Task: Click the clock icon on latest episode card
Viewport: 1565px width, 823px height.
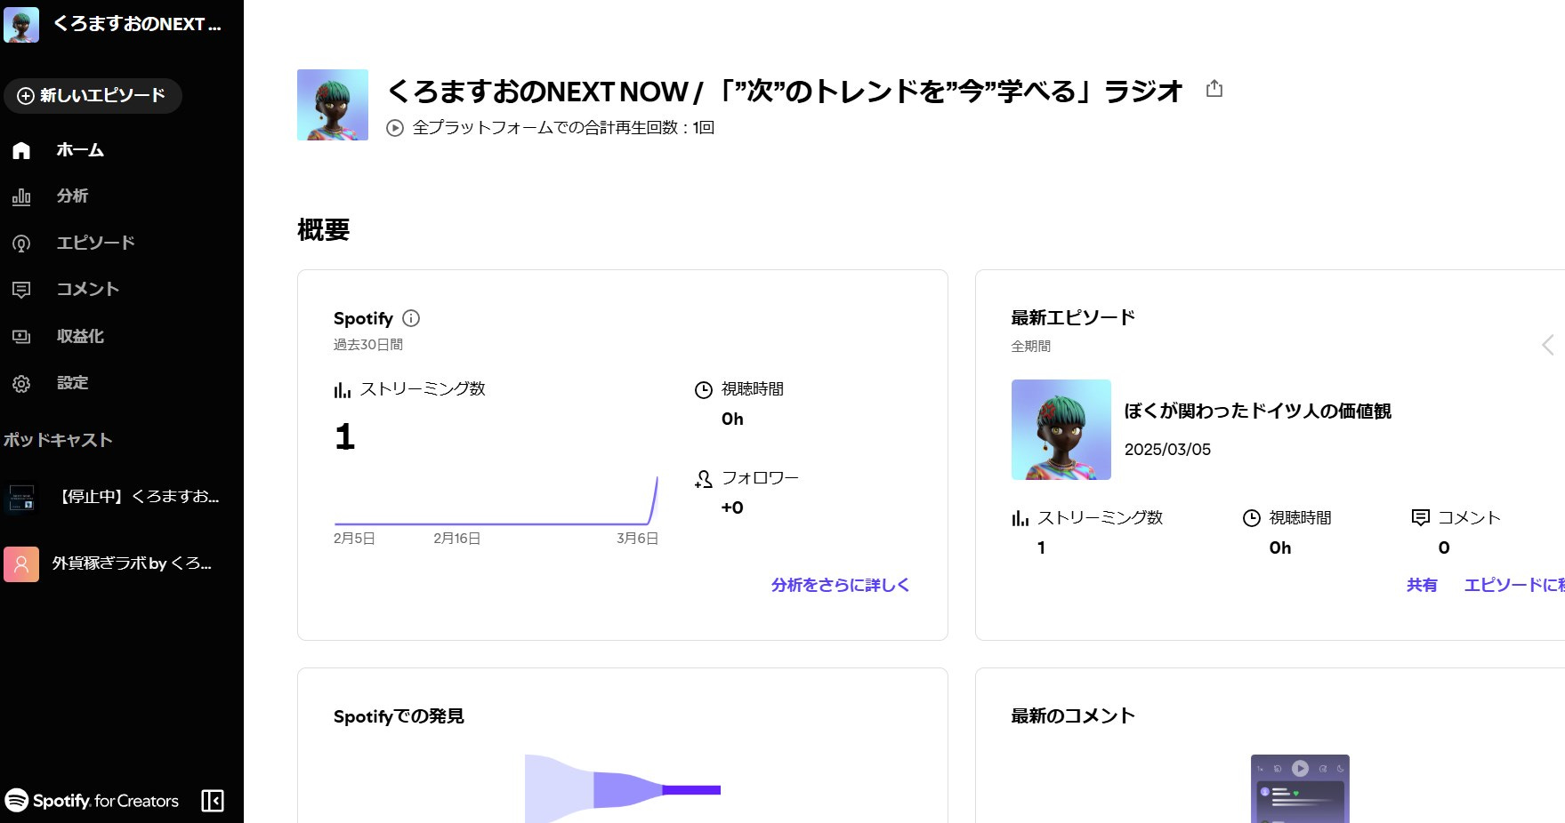Action: (x=1252, y=518)
